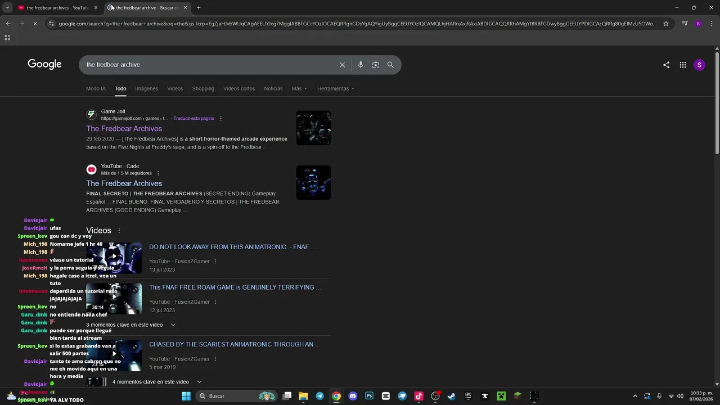Open 'DO NOT LOOK AWAY FROM THIS ANIMATRONIC' video

(232, 247)
